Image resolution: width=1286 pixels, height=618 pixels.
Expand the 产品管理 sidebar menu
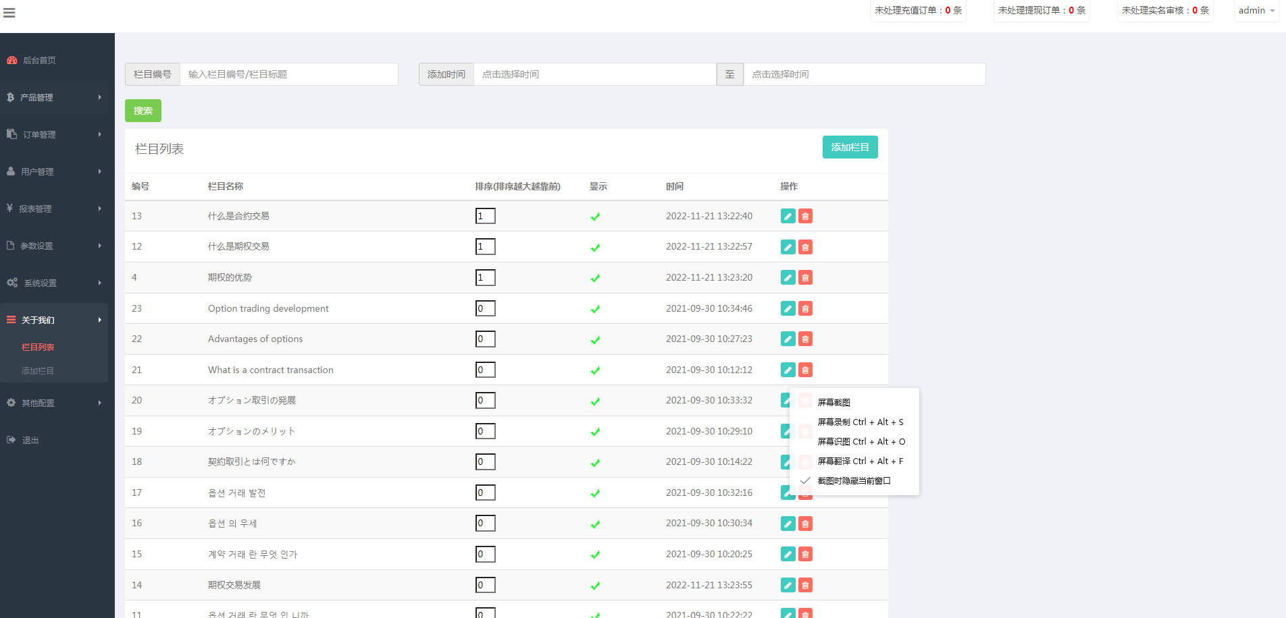coord(54,97)
